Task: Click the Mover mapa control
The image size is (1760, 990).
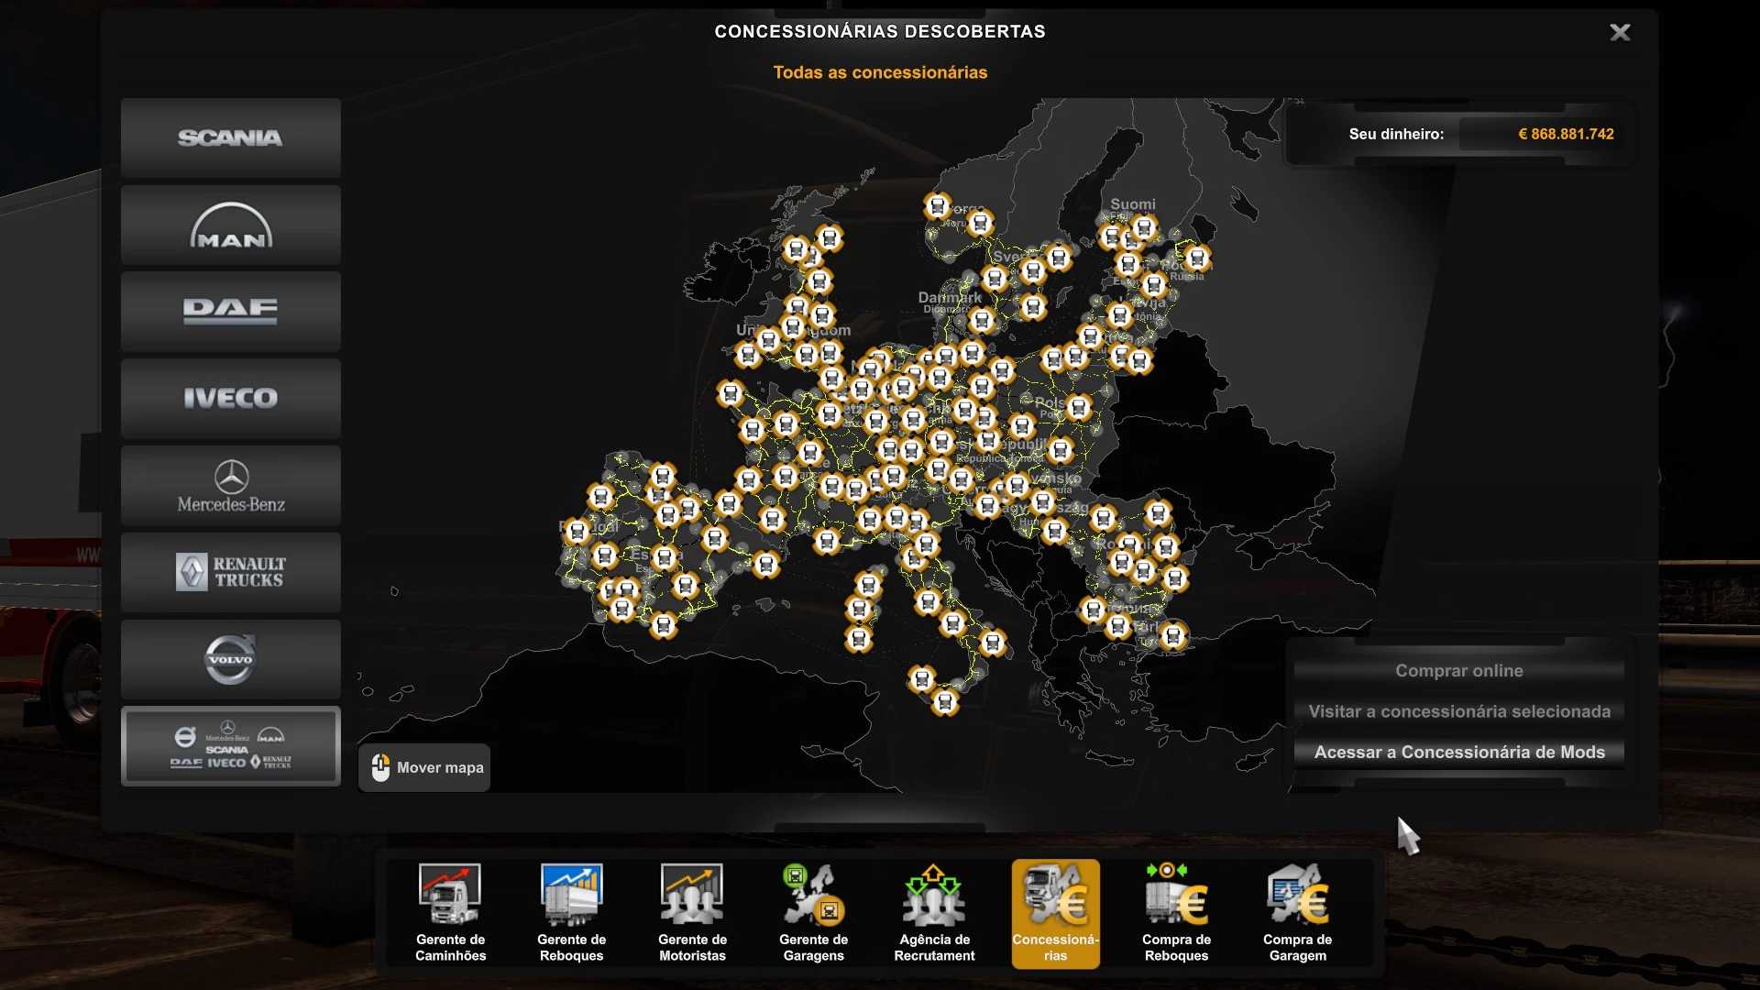Action: 424,768
